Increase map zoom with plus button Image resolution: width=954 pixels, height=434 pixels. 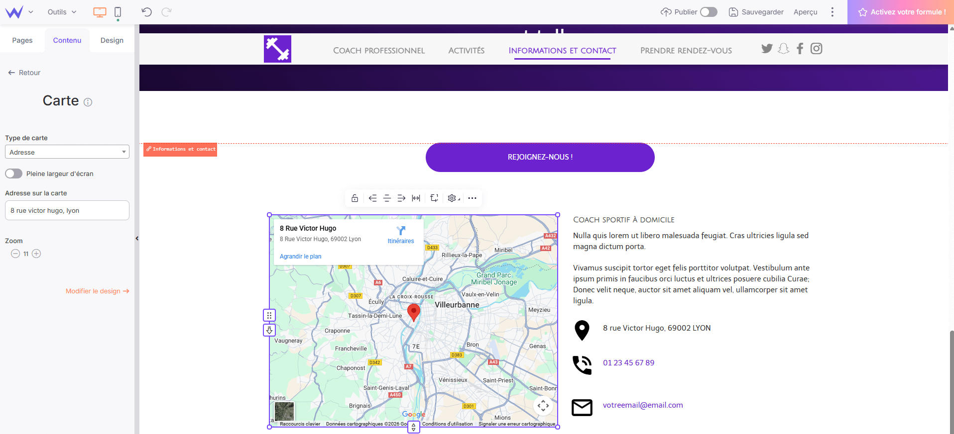point(36,254)
